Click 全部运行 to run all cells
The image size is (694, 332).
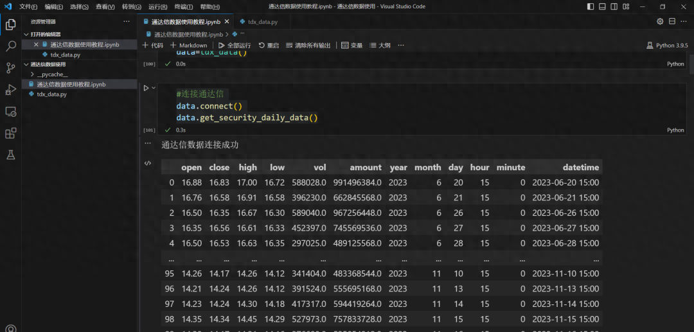(235, 45)
